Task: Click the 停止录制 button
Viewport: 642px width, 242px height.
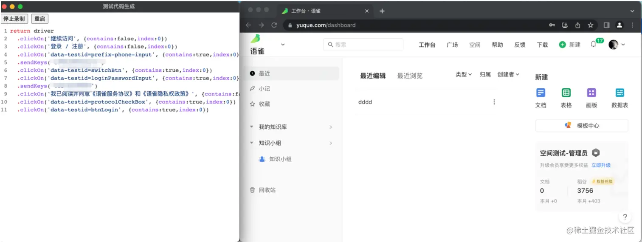Action: click(x=14, y=19)
